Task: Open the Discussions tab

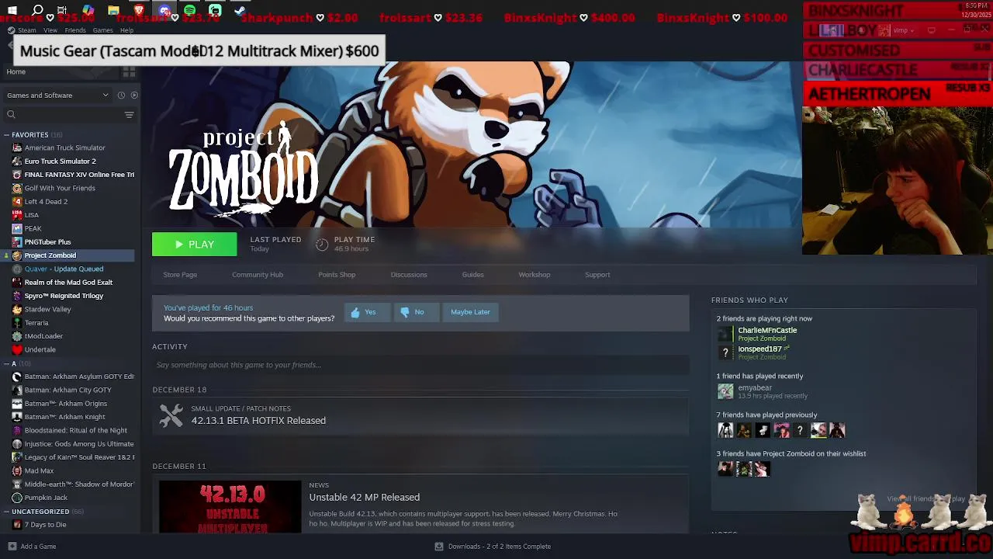Action: pyautogui.click(x=409, y=275)
